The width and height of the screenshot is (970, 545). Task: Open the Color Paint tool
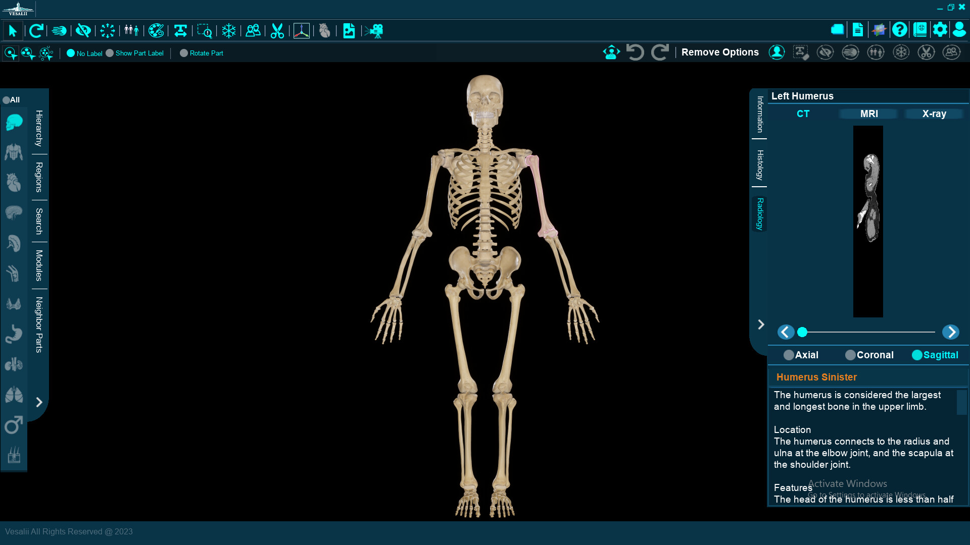tap(156, 31)
